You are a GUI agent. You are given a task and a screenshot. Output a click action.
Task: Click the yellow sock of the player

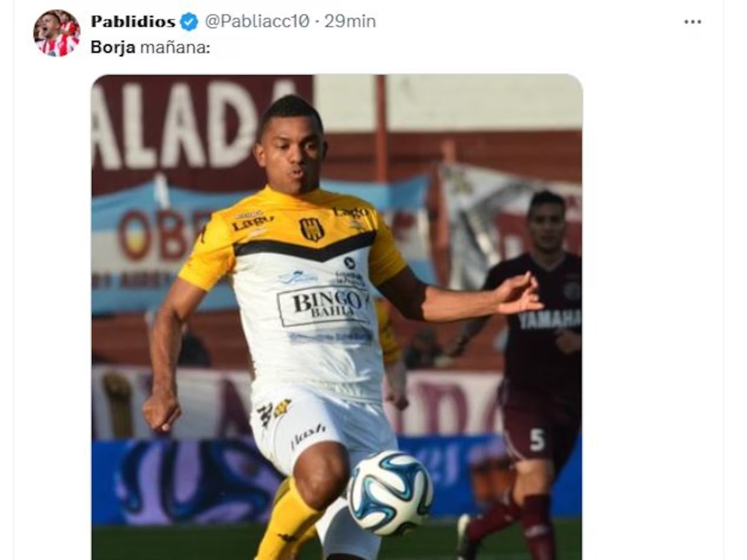coord(288,520)
